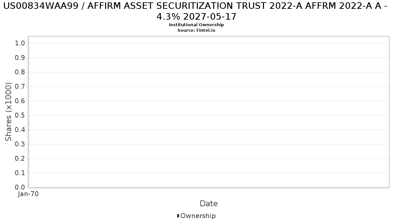Open the Source: Fintel.io link text

pyautogui.click(x=196, y=30)
